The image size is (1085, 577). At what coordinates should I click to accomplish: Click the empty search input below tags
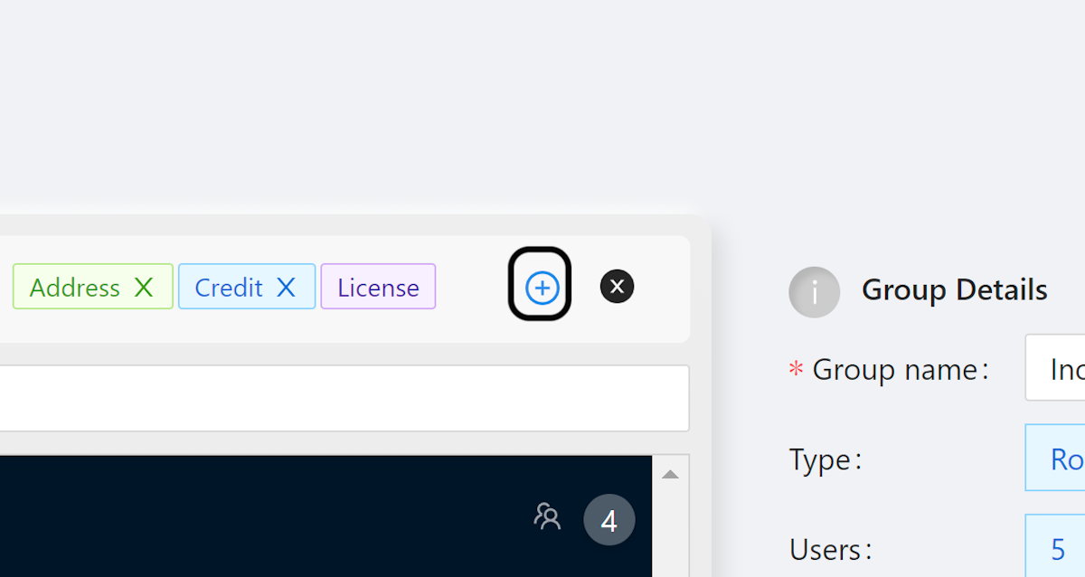(344, 399)
